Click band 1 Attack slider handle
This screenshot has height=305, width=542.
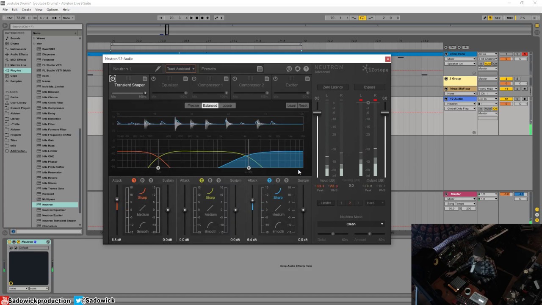tap(117, 200)
